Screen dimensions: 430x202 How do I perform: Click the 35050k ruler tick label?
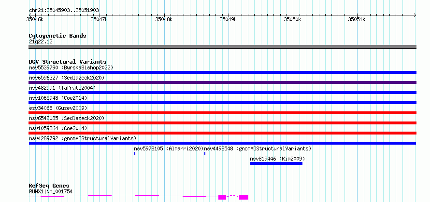click(x=292, y=19)
